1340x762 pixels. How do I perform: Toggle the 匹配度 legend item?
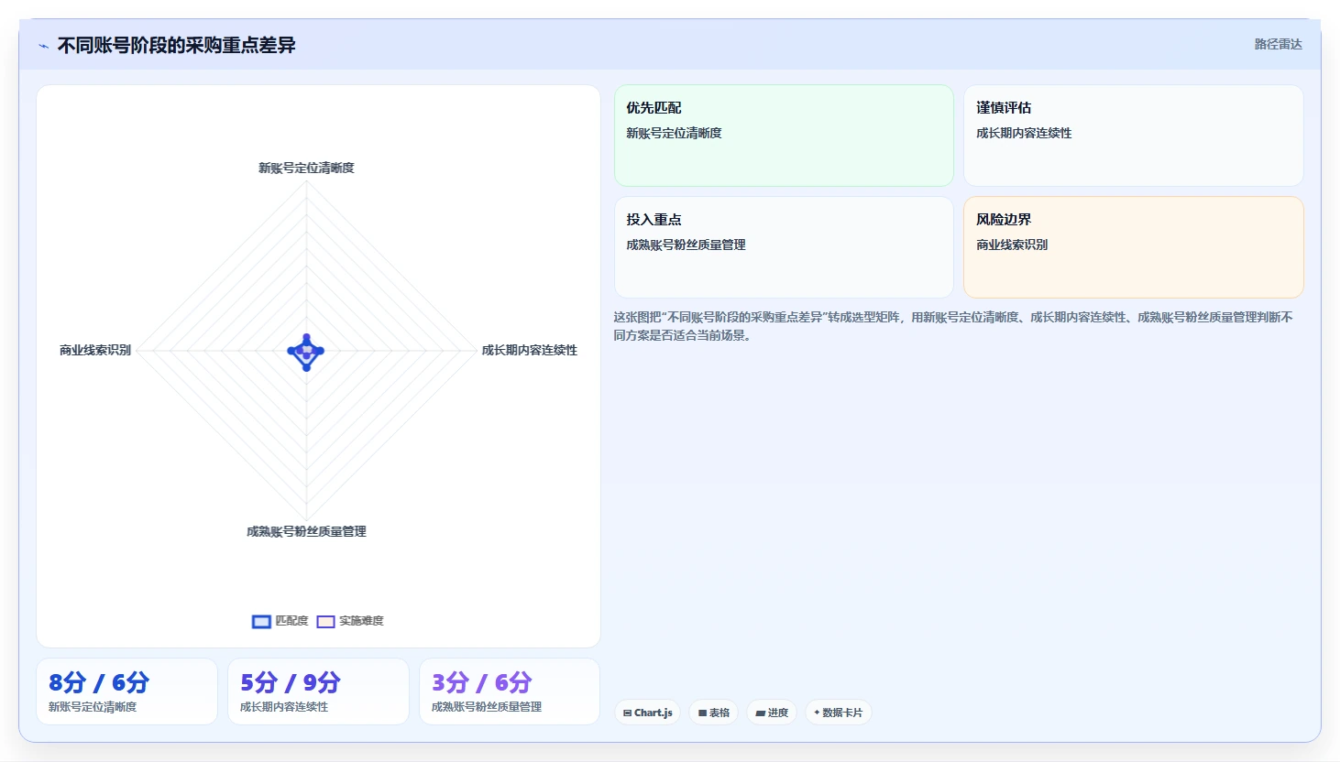[280, 621]
